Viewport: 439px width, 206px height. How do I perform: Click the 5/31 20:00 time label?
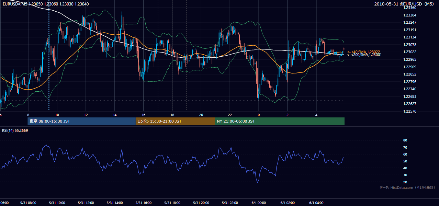pos(201,203)
